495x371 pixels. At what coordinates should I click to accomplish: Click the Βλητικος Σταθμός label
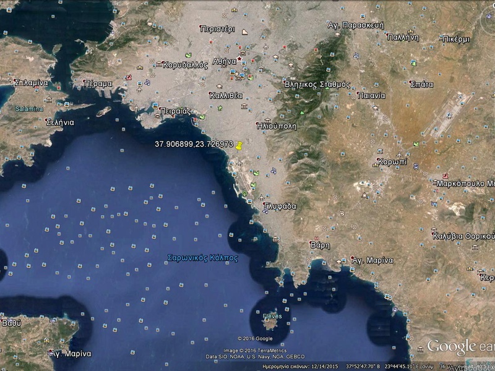click(317, 84)
